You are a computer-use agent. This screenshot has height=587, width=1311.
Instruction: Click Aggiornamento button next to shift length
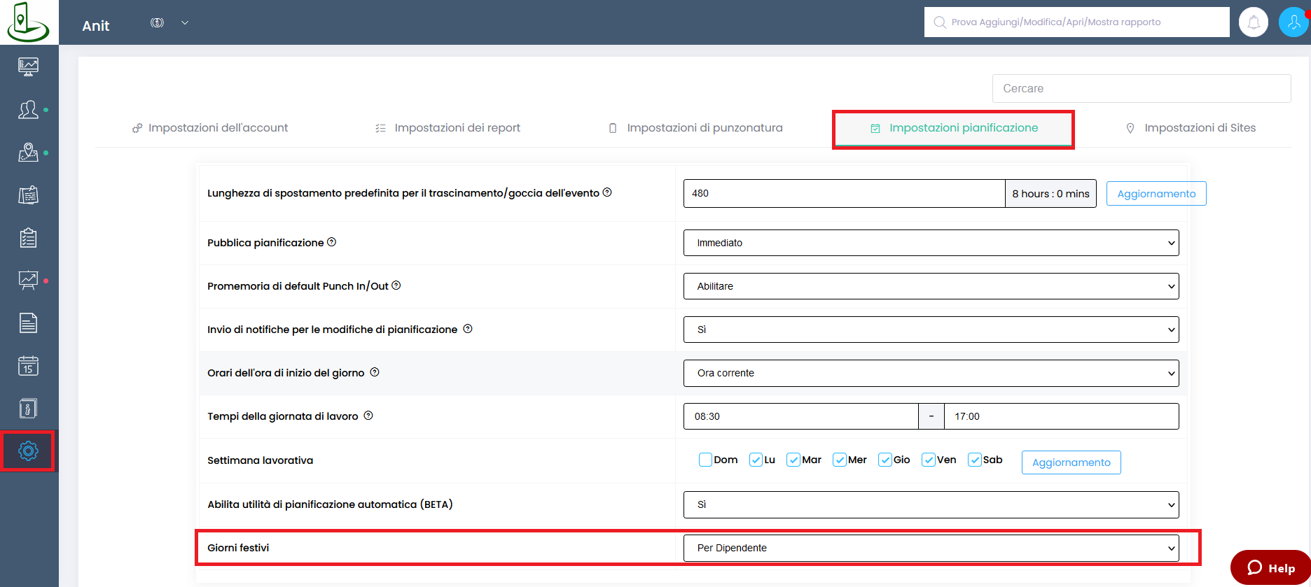click(1156, 194)
